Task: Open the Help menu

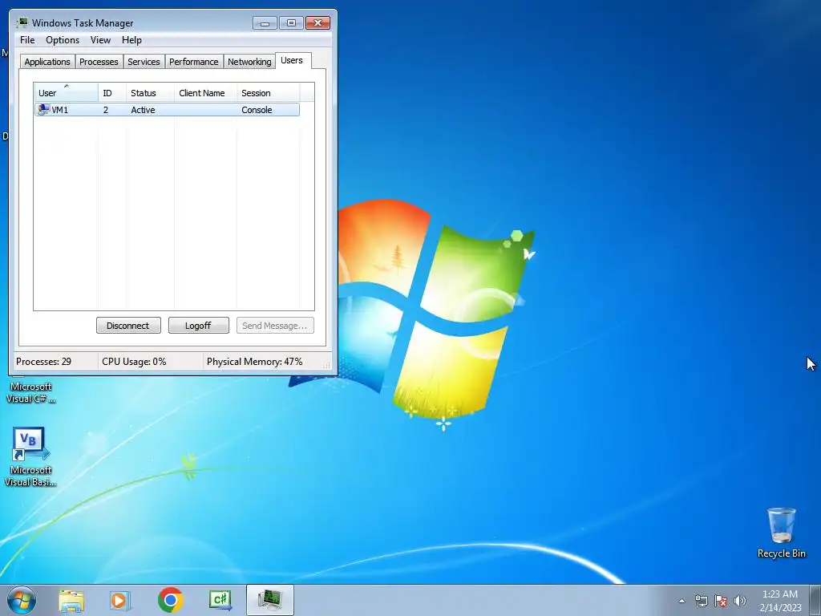Action: click(x=131, y=40)
